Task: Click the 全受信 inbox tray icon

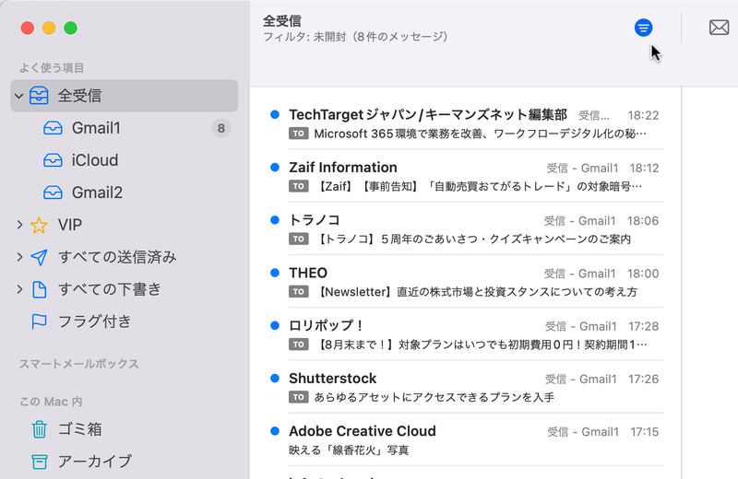Action: 39,96
